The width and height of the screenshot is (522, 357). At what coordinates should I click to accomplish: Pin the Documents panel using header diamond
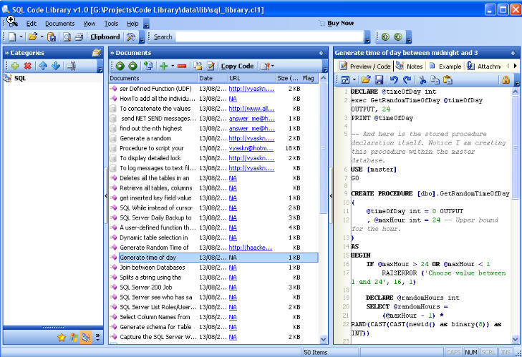(x=321, y=53)
